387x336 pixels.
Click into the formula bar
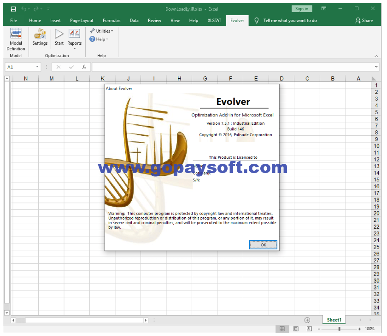[x=233, y=67]
